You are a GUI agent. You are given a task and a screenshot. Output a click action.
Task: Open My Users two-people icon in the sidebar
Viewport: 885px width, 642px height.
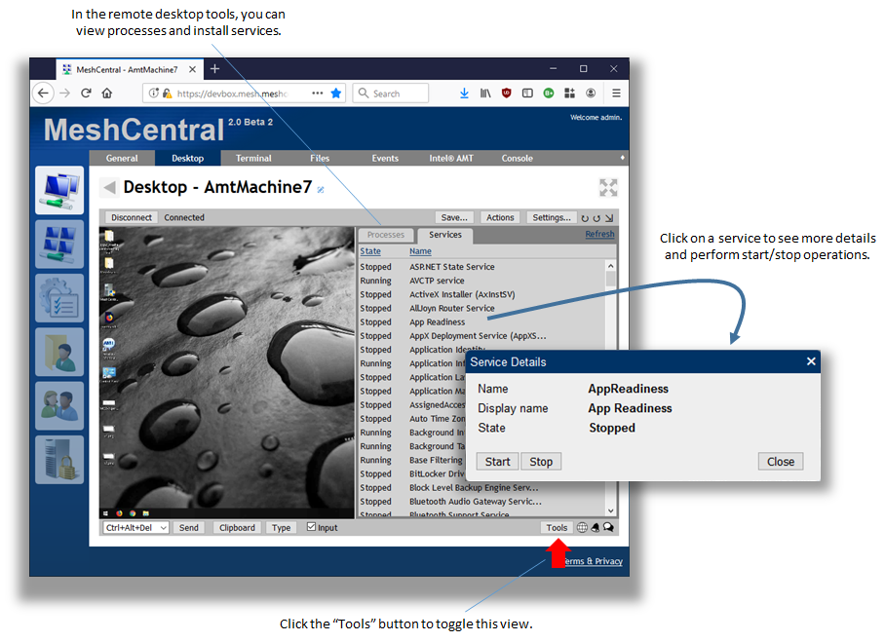tap(59, 405)
